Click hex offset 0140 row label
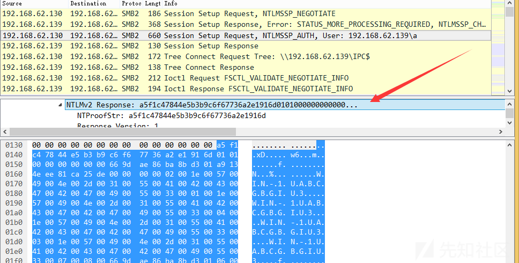 [x=14, y=155]
